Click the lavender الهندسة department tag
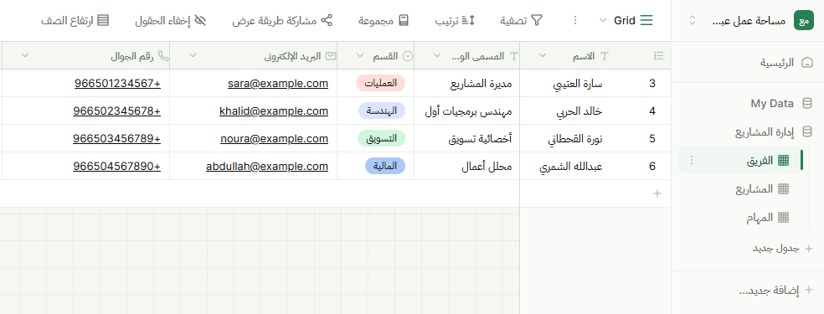The width and height of the screenshot is (824, 314). tap(382, 111)
